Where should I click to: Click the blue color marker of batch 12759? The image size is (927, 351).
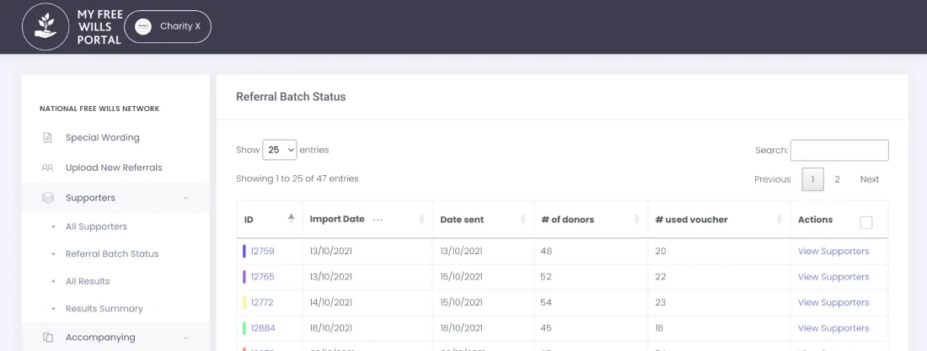coord(244,251)
